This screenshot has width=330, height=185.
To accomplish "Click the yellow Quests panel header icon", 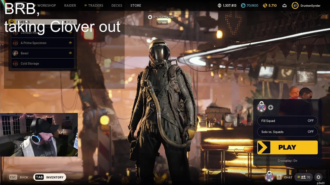I will (x=12, y=22).
